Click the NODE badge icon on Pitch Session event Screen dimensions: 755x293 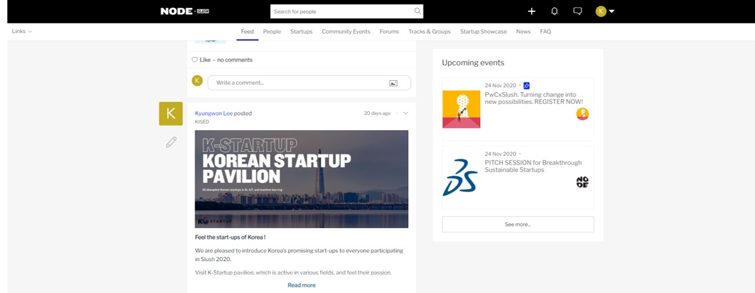[x=582, y=183]
